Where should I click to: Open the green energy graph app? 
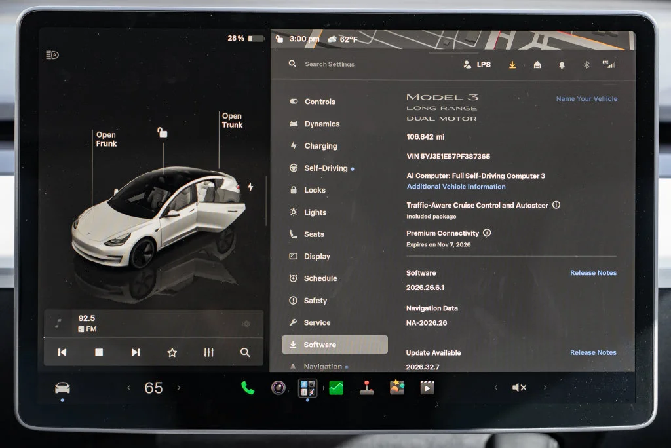point(336,388)
